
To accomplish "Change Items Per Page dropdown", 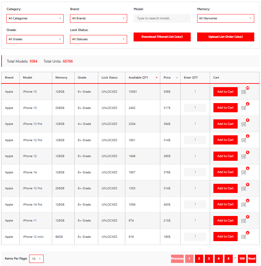I will [x=36, y=259].
